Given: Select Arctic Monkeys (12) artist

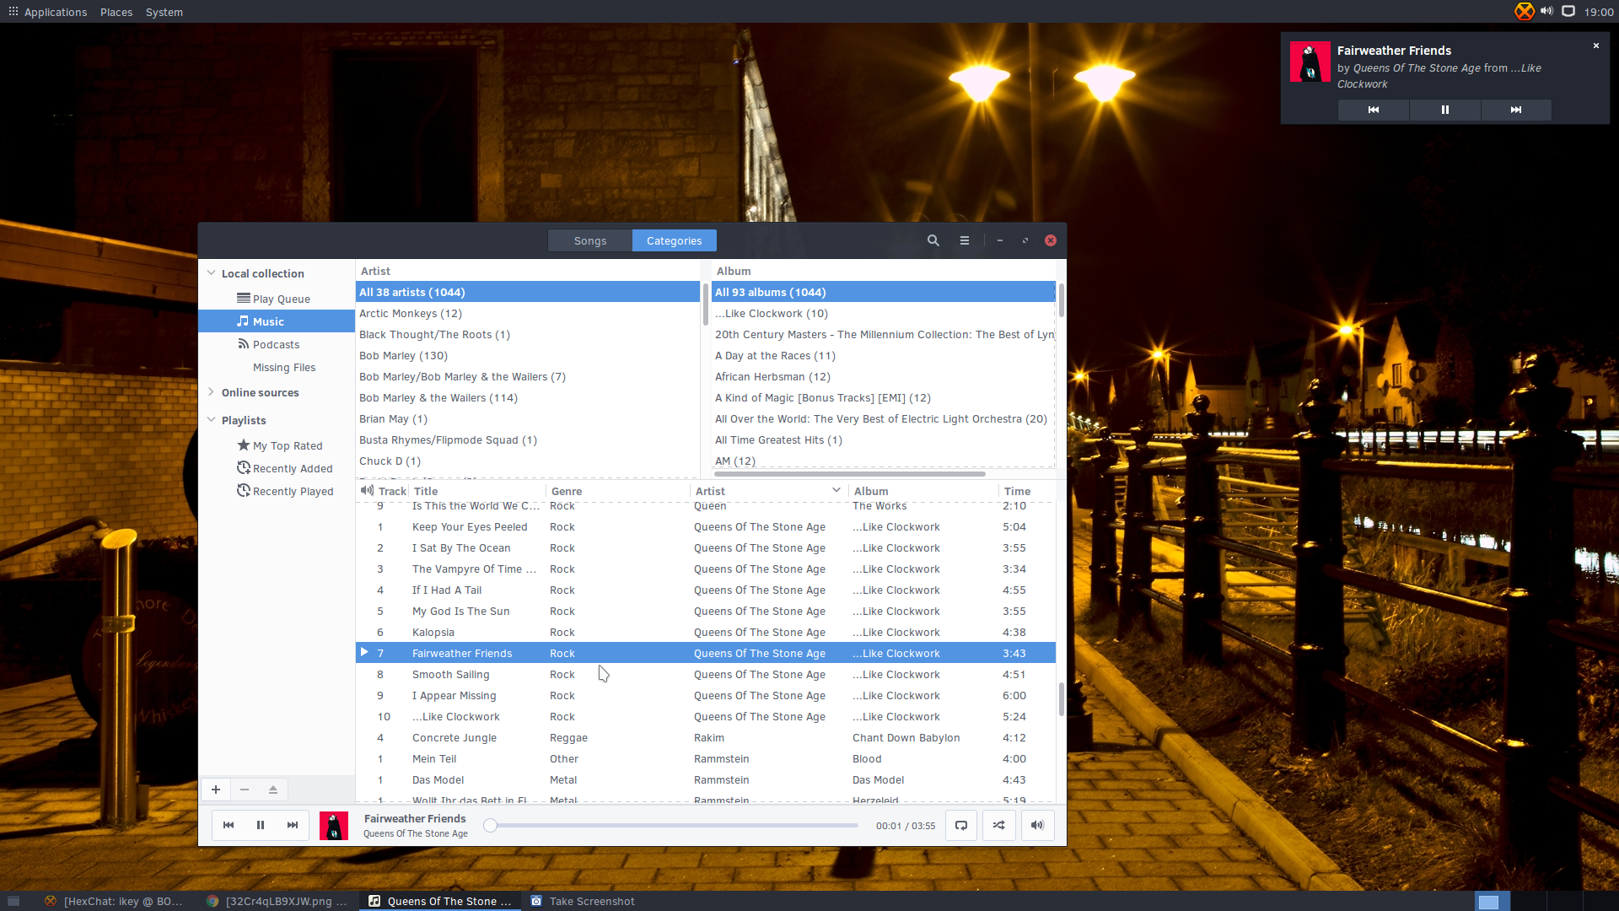Looking at the screenshot, I should pos(528,313).
